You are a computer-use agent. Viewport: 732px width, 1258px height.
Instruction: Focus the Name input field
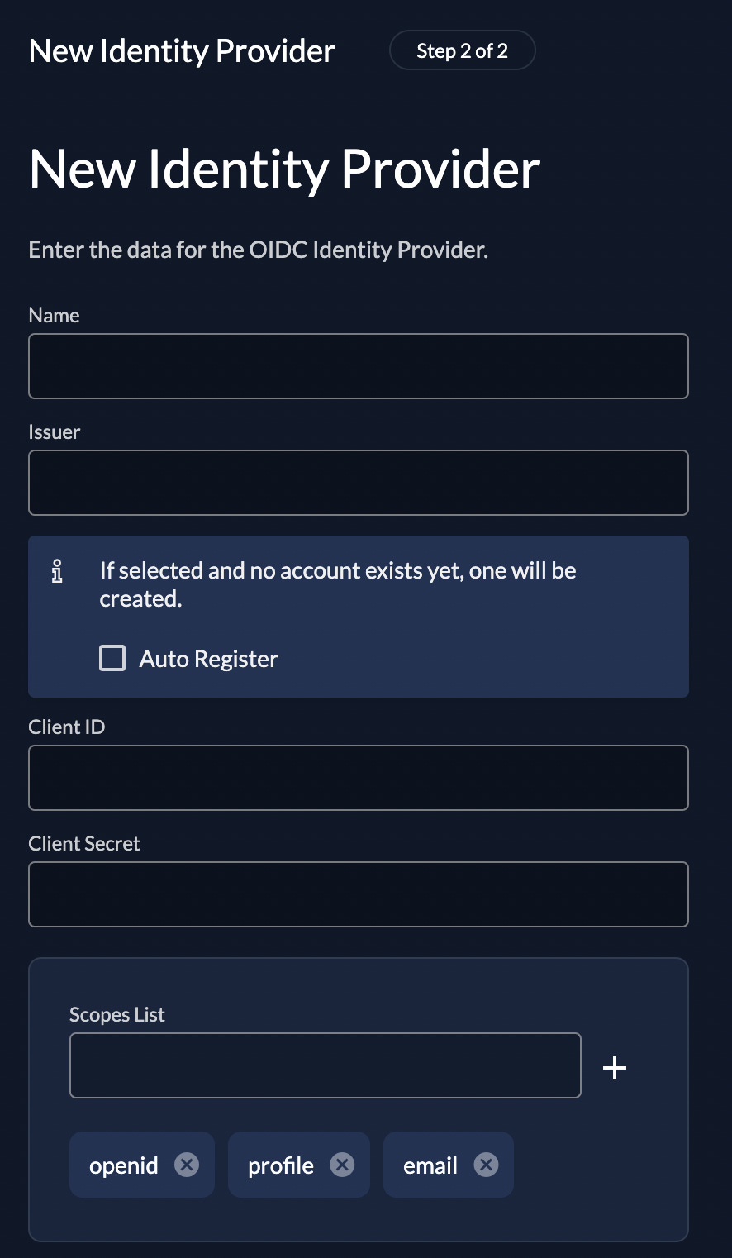tap(359, 365)
